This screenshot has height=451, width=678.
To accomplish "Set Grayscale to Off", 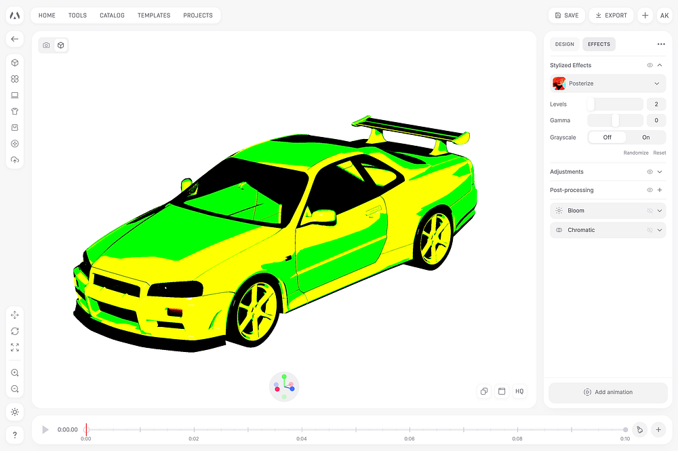I will pyautogui.click(x=607, y=138).
